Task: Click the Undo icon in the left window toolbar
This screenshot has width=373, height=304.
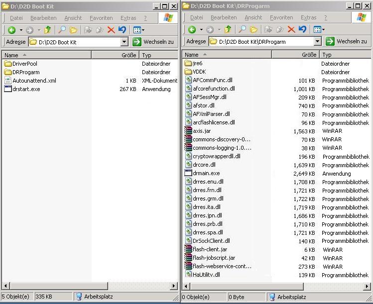Action: pyautogui.click(x=122, y=30)
